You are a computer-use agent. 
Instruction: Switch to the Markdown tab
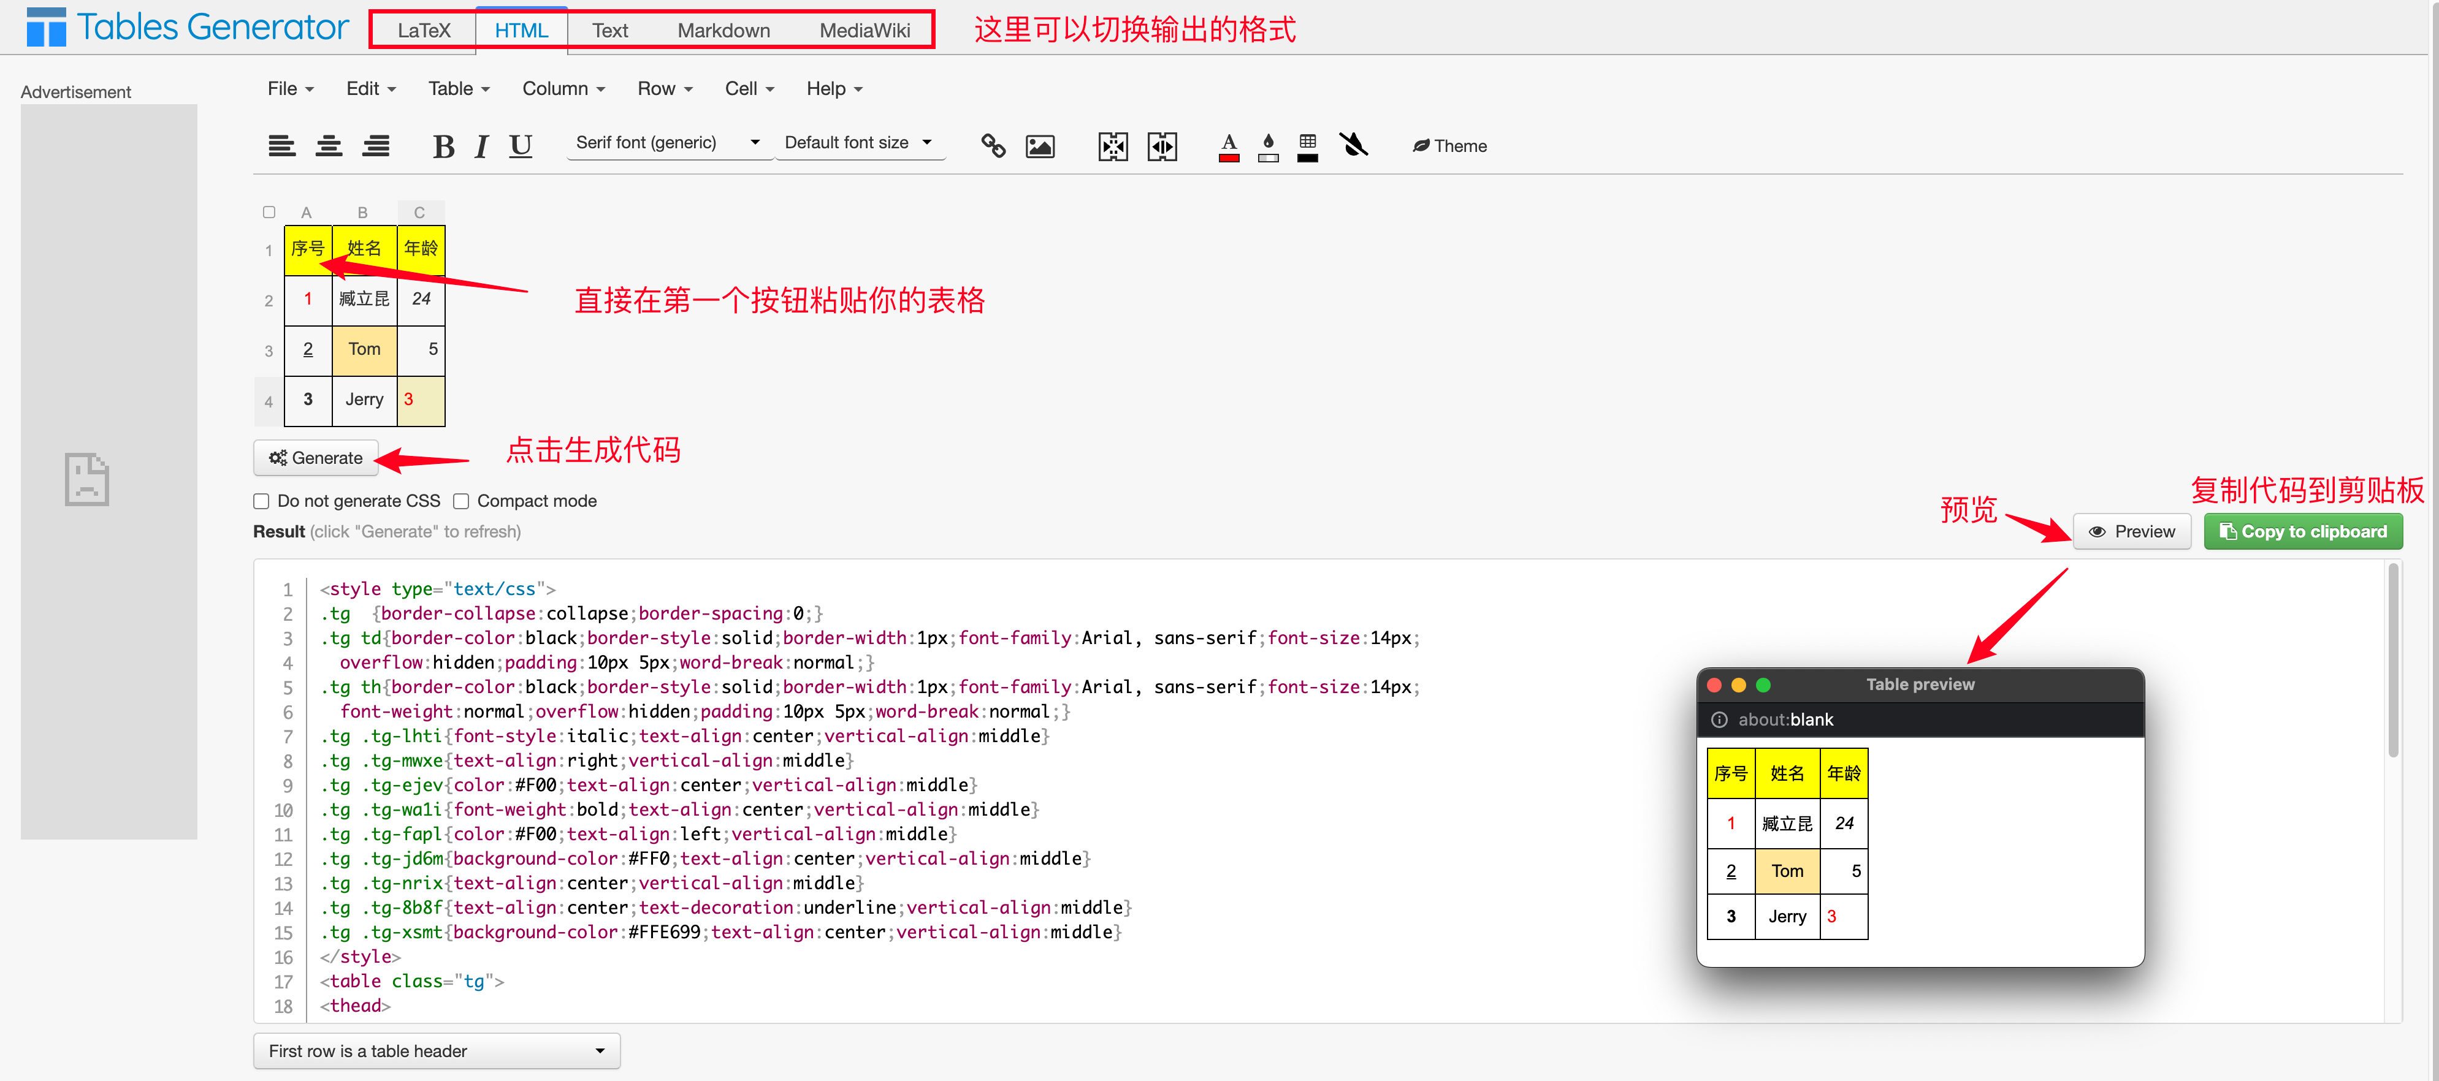(723, 30)
